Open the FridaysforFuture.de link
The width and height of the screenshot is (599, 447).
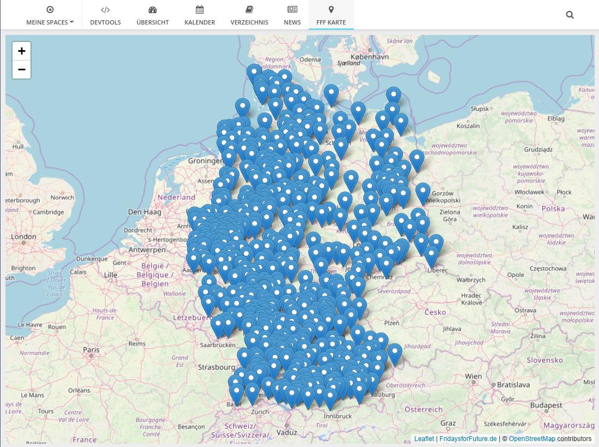[x=468, y=439]
